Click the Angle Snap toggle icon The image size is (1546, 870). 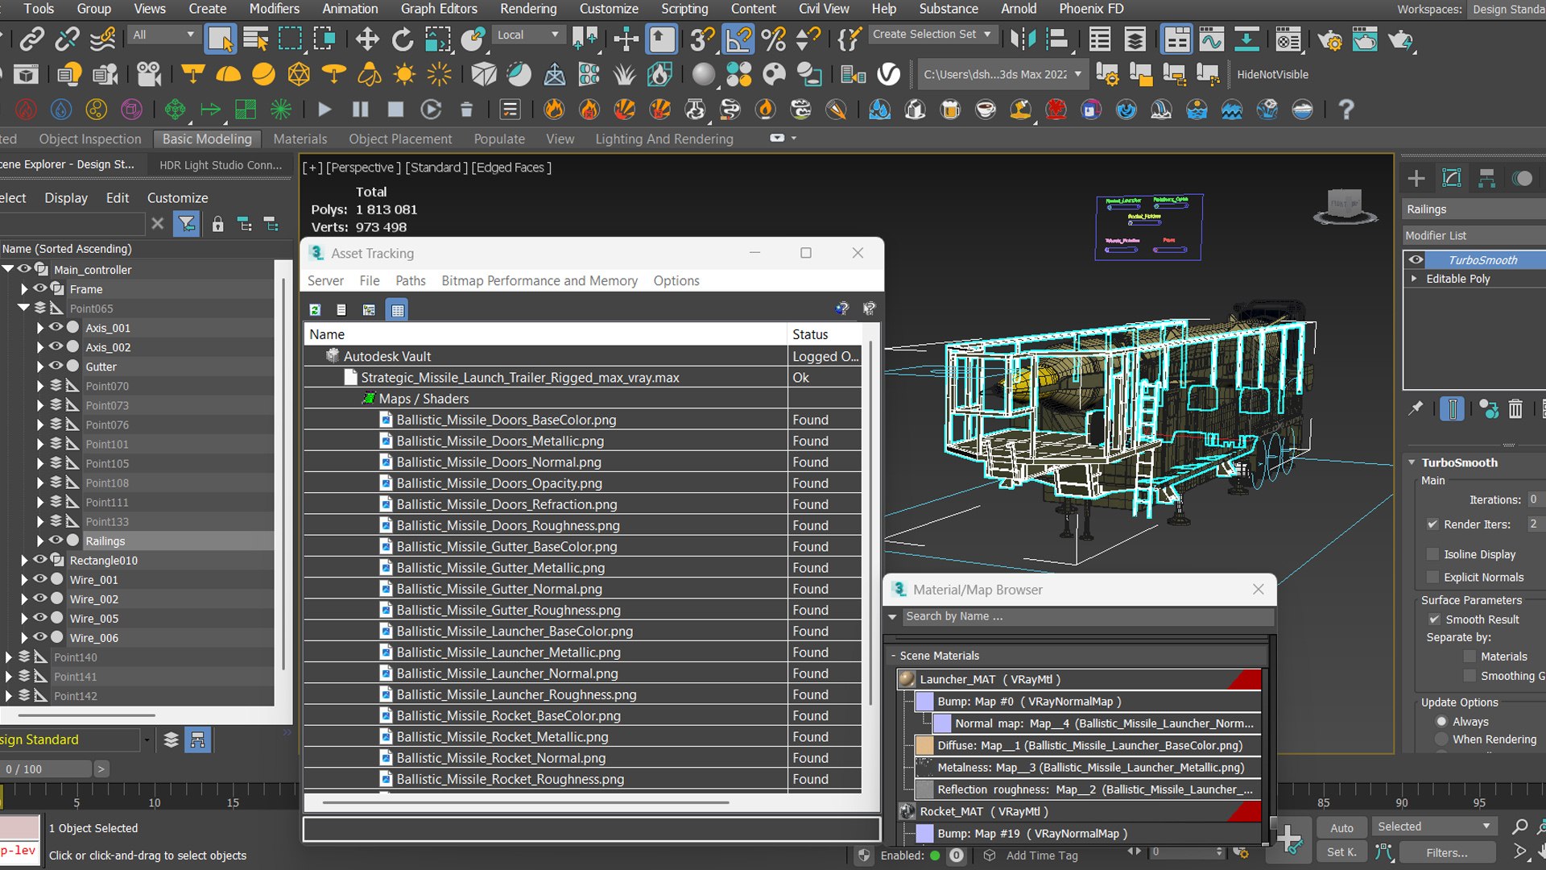[738, 39]
